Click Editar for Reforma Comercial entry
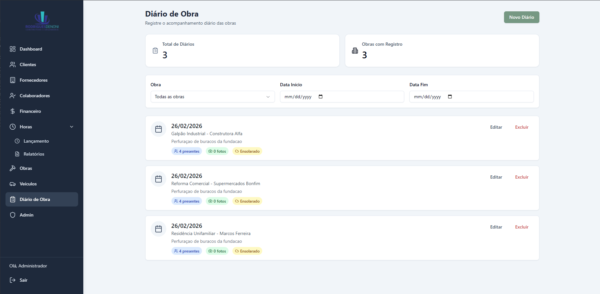Viewport: 600px width, 294px height. point(496,177)
